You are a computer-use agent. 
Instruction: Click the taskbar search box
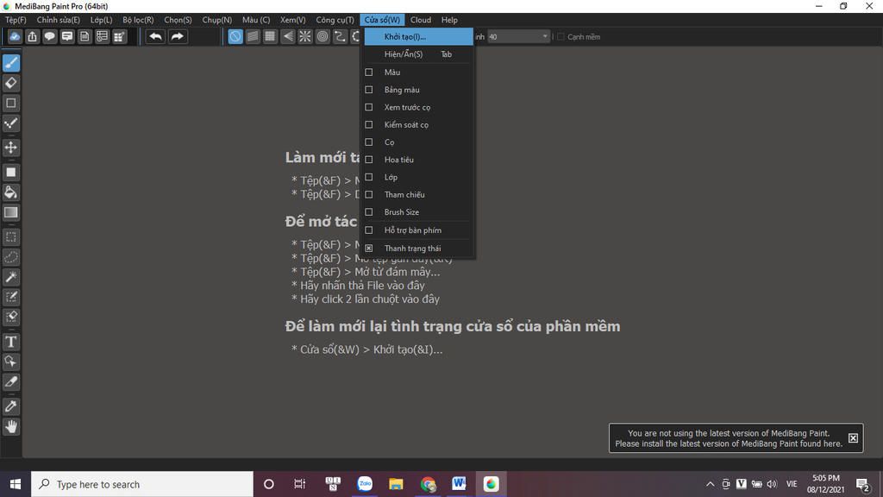pyautogui.click(x=142, y=484)
